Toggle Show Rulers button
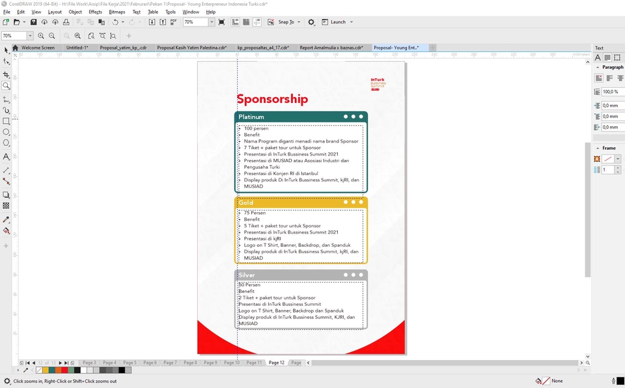Viewport: 625px width, 388px height. pyautogui.click(x=235, y=22)
